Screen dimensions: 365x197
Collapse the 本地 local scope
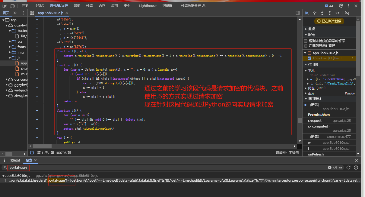pos(306,70)
